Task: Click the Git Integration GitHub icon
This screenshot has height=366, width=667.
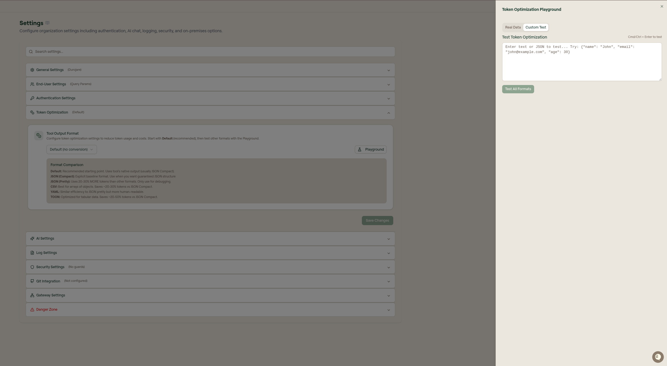Action: tap(32, 281)
